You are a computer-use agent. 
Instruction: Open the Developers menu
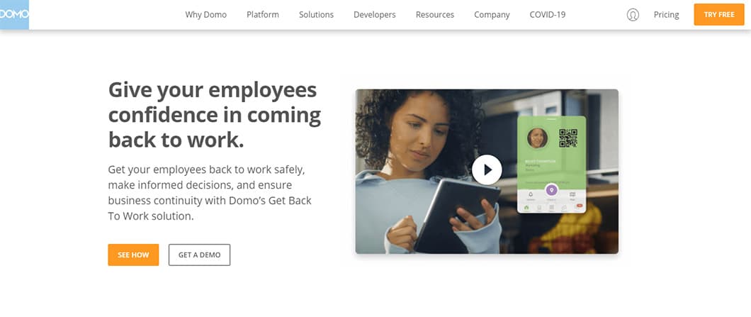click(x=375, y=15)
